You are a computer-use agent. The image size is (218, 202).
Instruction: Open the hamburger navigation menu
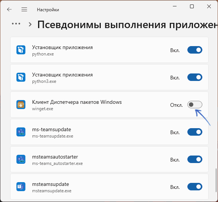click(24, 9)
